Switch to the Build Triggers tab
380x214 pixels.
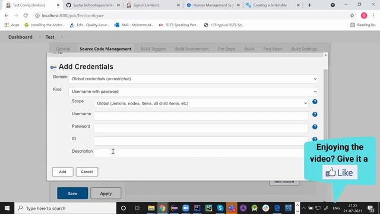pyautogui.click(x=153, y=49)
